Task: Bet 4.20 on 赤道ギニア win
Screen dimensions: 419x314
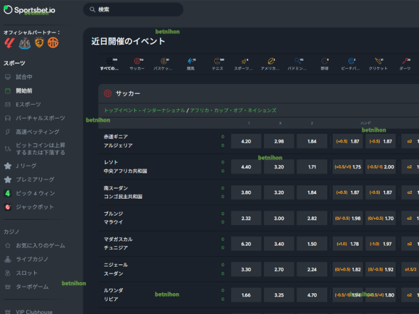Action: (246, 141)
